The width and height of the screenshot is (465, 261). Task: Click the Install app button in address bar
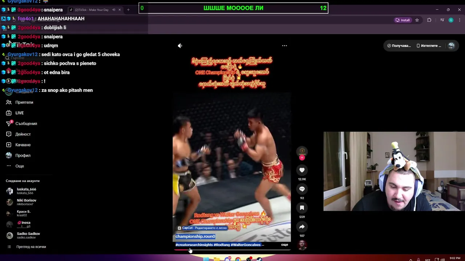[x=403, y=20]
